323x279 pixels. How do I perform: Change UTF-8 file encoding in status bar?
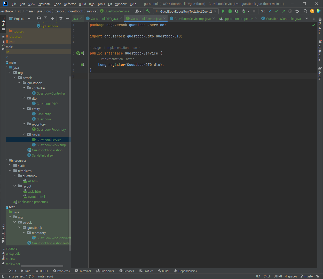pyautogui.click(x=278, y=276)
